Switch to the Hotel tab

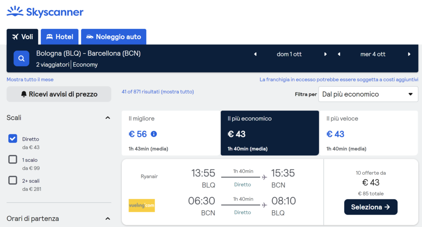(60, 37)
